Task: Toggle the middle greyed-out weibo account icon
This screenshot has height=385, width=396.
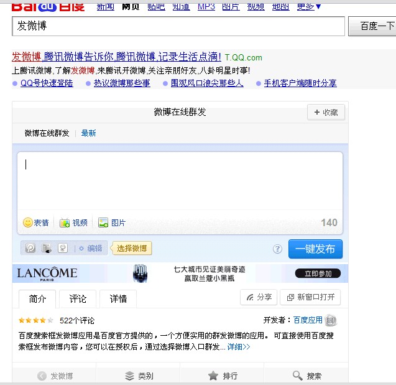Action: [47, 248]
